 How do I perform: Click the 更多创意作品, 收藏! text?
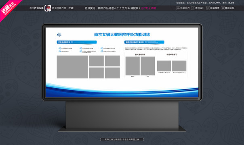coord(63,8)
